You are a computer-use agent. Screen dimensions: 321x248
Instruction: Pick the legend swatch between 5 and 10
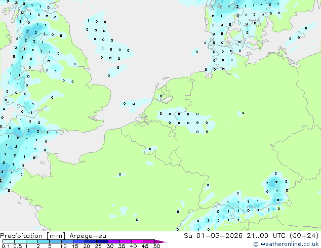pos(55,241)
